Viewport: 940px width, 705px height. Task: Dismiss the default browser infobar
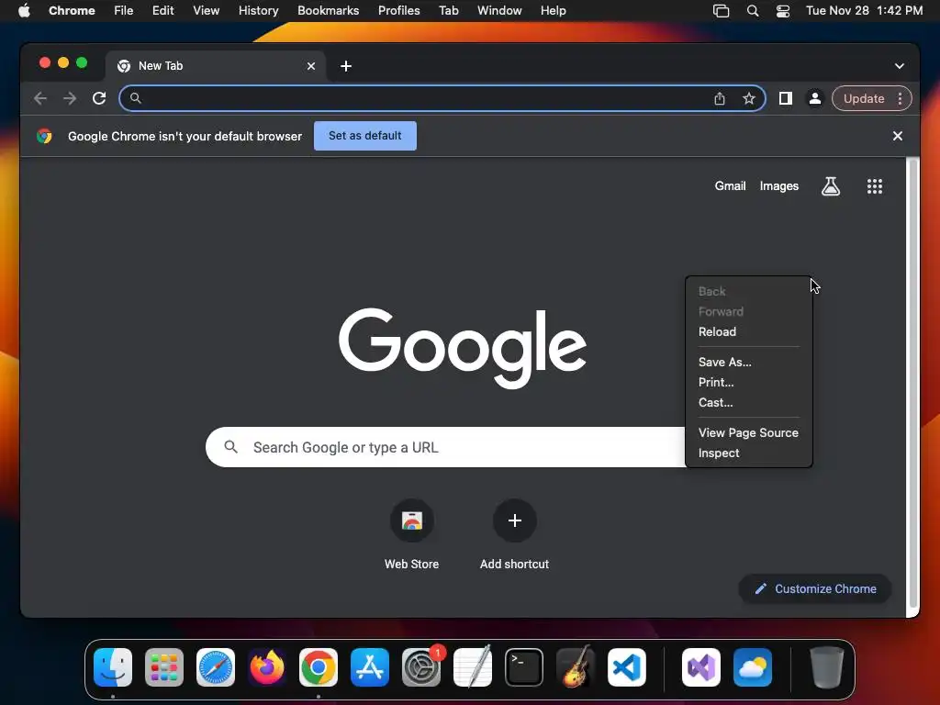[898, 136]
